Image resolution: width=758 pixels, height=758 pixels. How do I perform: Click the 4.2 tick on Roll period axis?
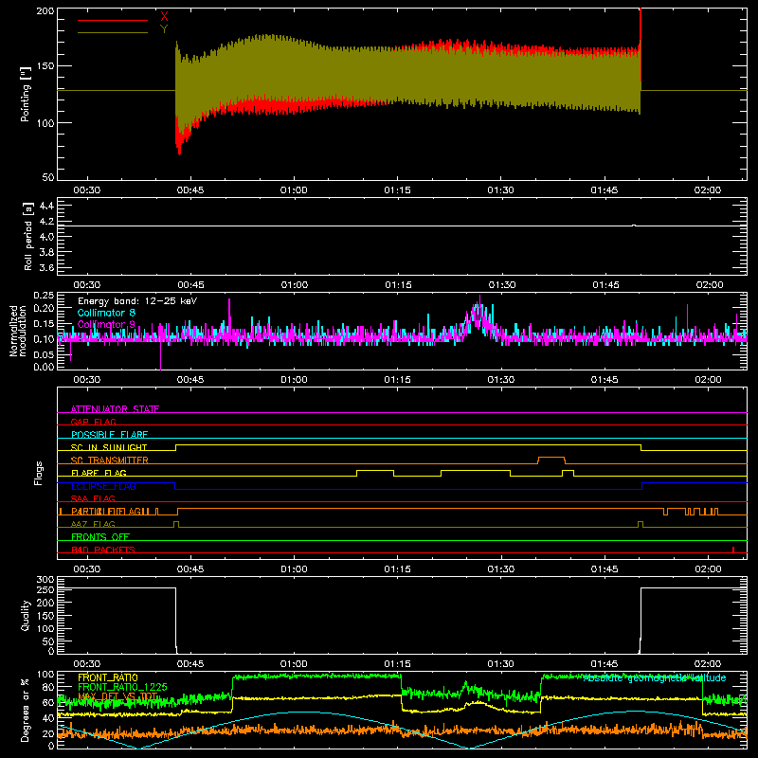(46, 222)
